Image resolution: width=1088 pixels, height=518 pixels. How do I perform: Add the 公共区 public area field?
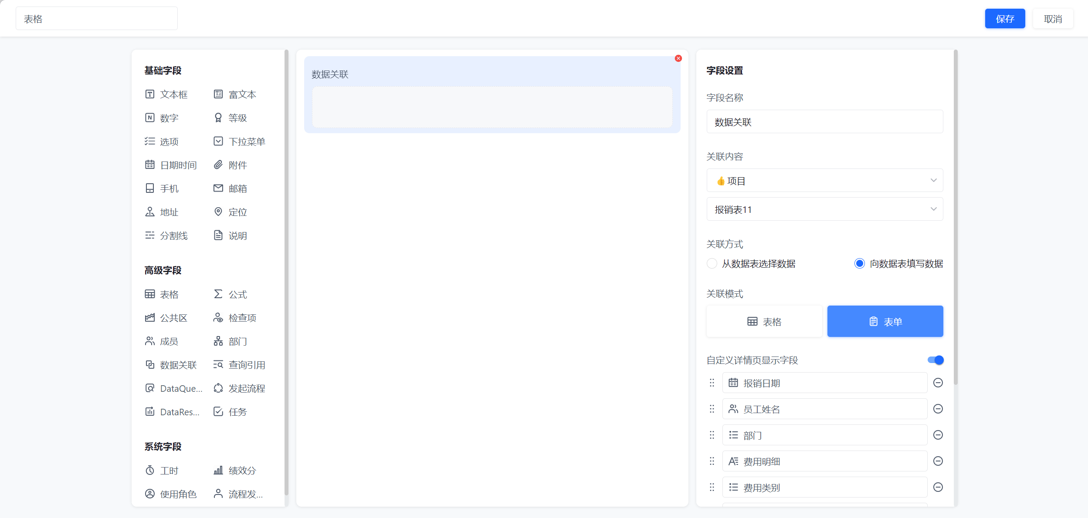(x=166, y=318)
